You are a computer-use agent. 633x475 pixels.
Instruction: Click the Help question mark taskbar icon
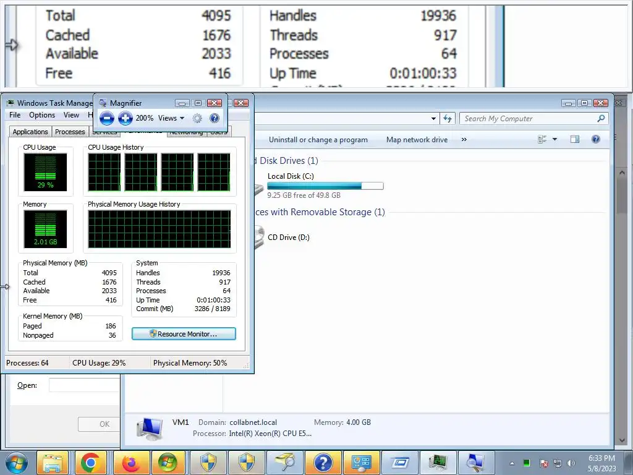[x=323, y=463]
